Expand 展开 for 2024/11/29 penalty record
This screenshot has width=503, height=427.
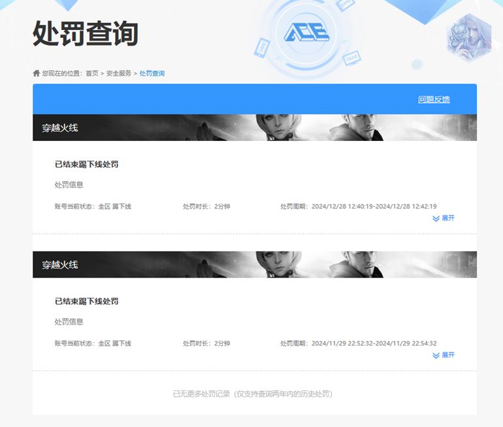tap(444, 355)
